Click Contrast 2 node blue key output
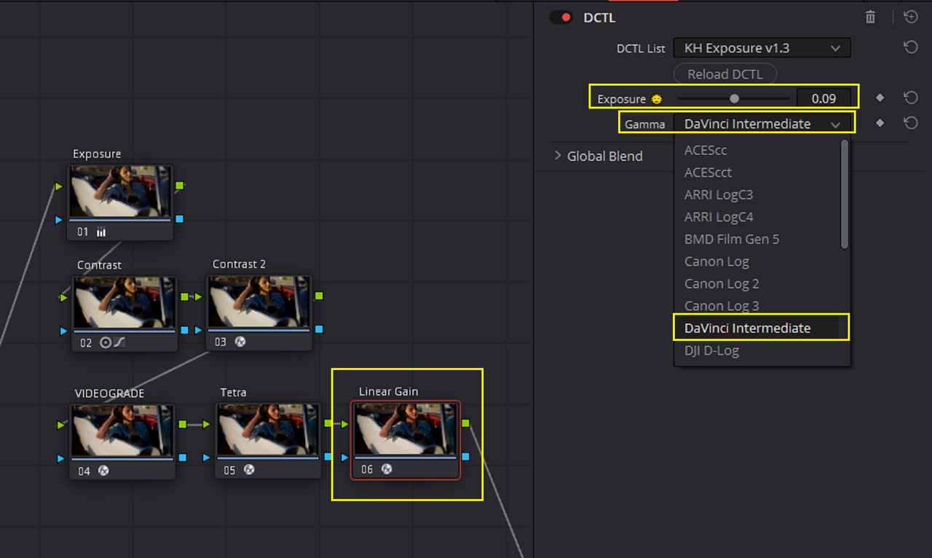The width and height of the screenshot is (932, 558). (x=319, y=329)
